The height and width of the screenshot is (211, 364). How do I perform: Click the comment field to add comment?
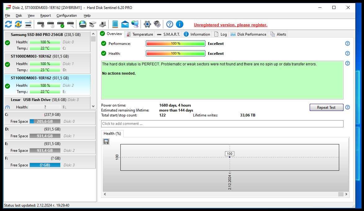pyautogui.click(x=222, y=124)
